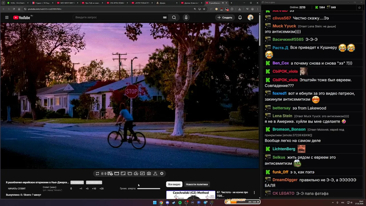Image resolution: width=366 pixels, height=206 pixels.
Task: Click the vertical dots menu beside video 67. Чистота
Action: 254,193
